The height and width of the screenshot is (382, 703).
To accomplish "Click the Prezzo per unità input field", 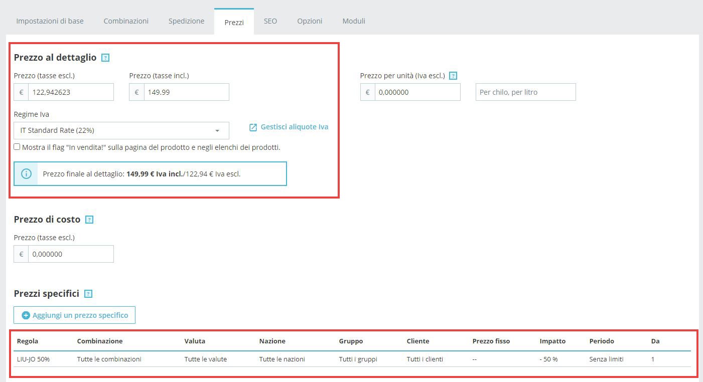I will (417, 92).
